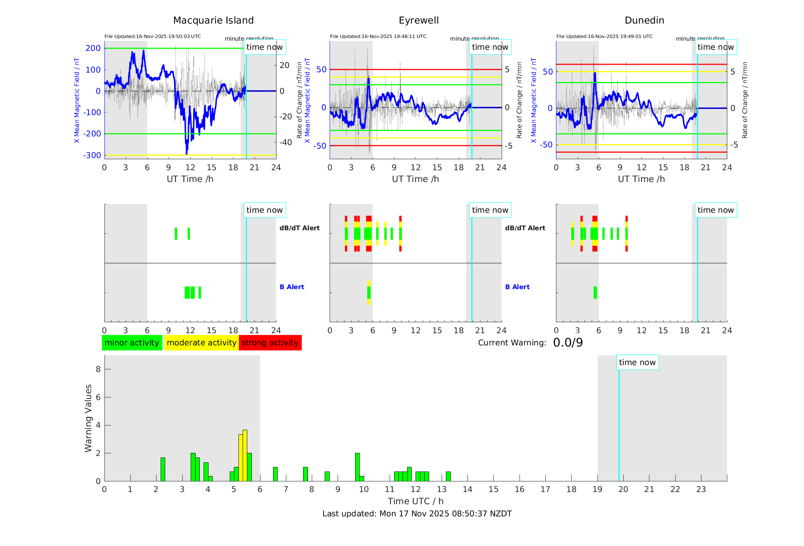Click the green B Alert marker in Dunedin panel
This screenshot has width=804, height=546.
click(x=595, y=293)
